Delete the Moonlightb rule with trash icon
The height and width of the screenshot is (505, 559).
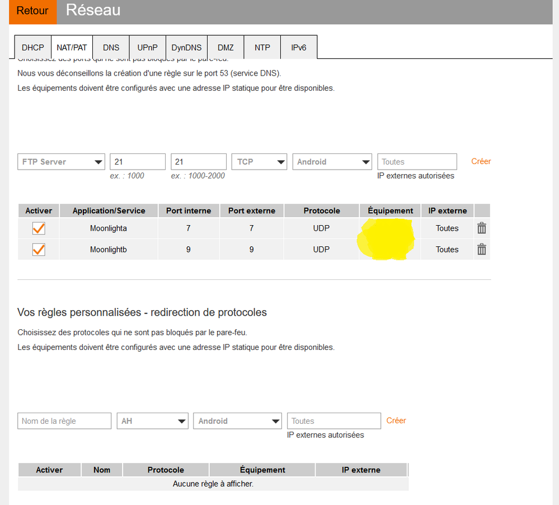tap(481, 249)
